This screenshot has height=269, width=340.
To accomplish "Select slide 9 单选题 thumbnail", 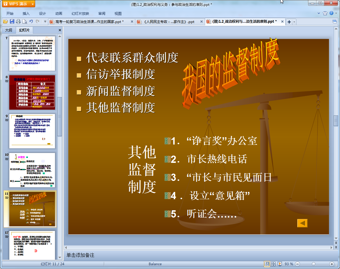I will point(32,131).
